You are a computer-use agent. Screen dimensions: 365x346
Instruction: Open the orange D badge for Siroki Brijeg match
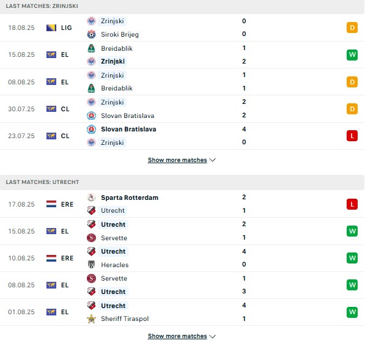[x=352, y=28]
